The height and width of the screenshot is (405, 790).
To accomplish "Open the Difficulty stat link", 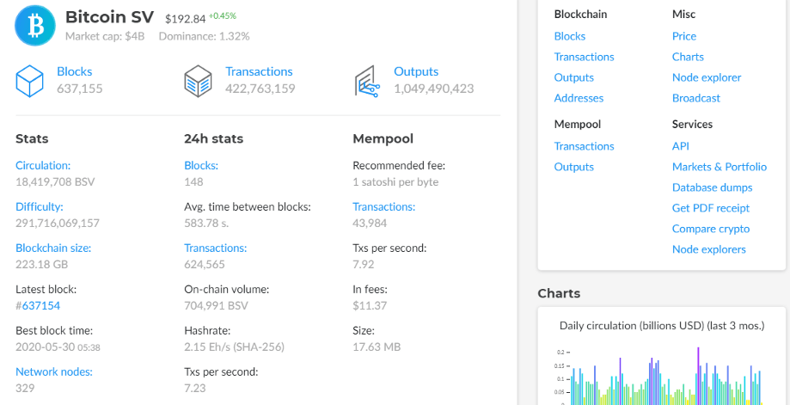I will tap(40, 206).
